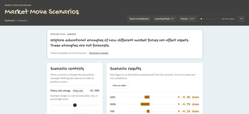Click the NVDA result bar

coord(145,104)
